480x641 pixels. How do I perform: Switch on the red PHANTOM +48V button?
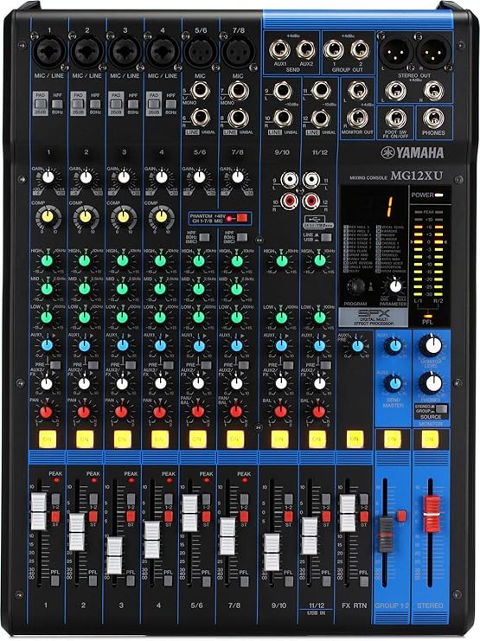point(242,218)
